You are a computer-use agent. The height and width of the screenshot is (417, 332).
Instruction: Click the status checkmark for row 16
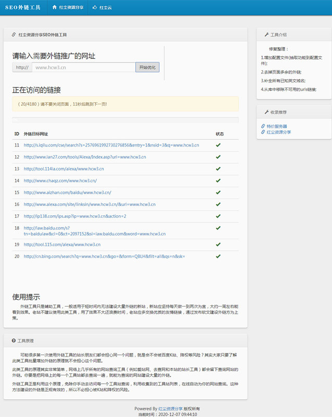click(219, 204)
